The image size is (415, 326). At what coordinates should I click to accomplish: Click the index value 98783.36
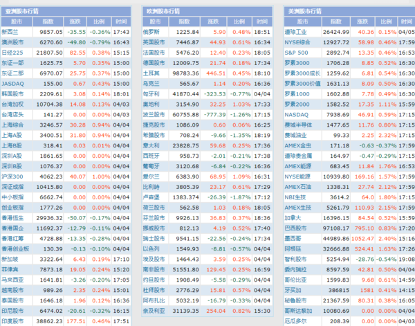coord(186,73)
